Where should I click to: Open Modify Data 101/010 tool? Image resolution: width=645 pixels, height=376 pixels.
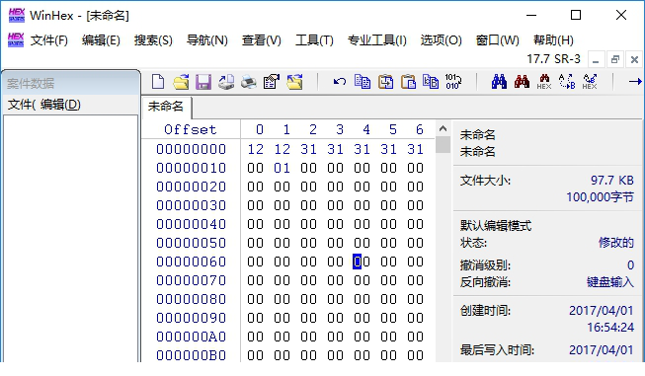tap(453, 82)
